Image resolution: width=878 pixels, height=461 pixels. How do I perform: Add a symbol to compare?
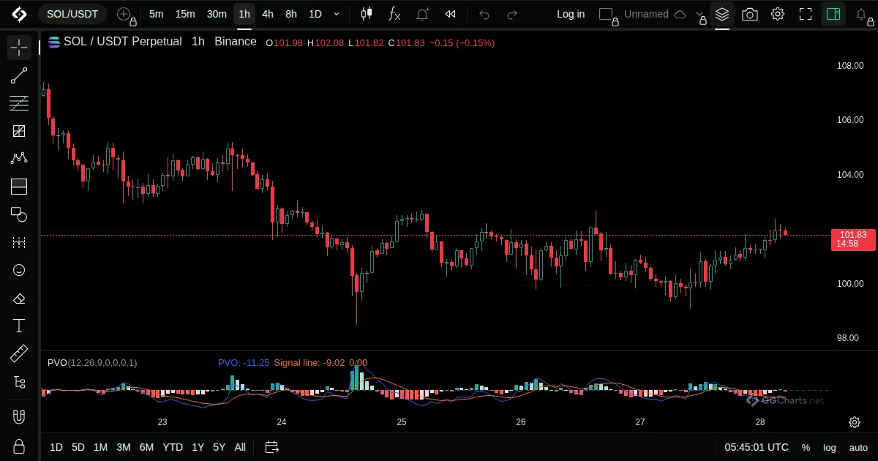pyautogui.click(x=126, y=14)
